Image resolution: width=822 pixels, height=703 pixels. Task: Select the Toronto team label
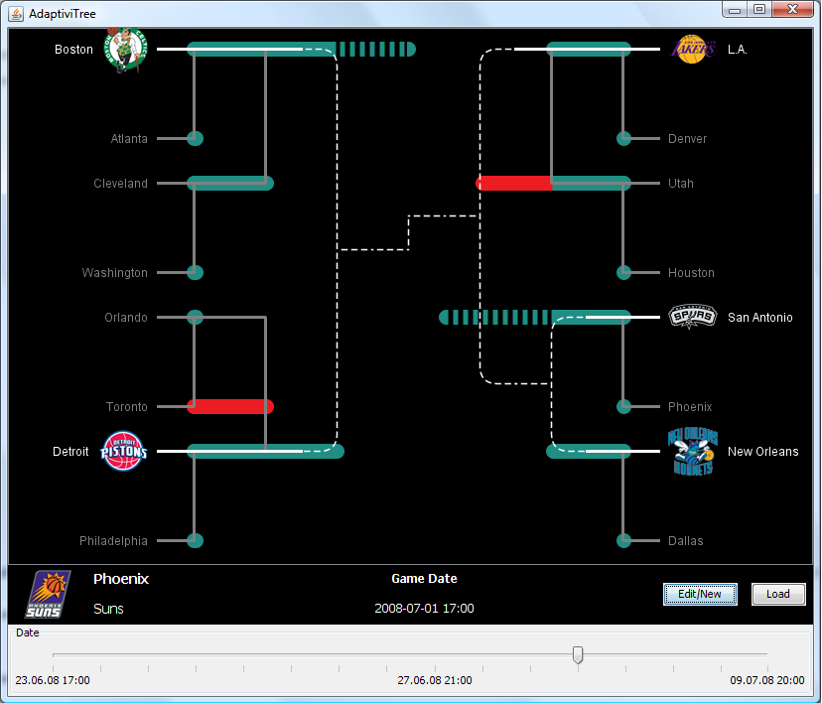127,406
